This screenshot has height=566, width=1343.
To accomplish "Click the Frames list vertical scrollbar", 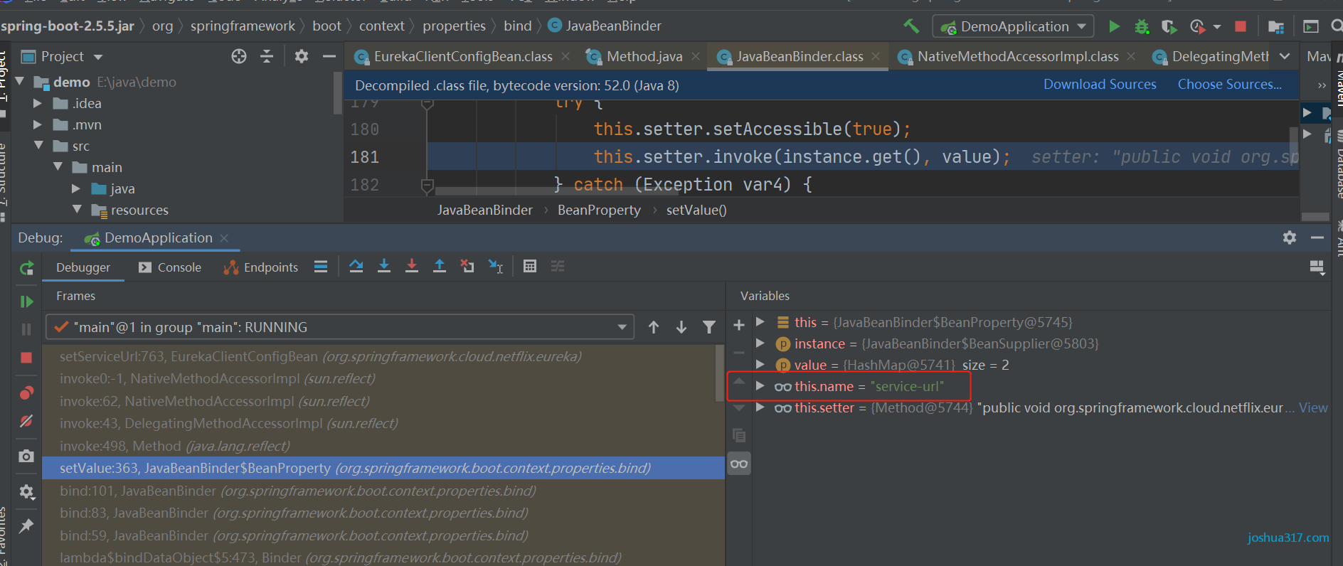I will (720, 373).
